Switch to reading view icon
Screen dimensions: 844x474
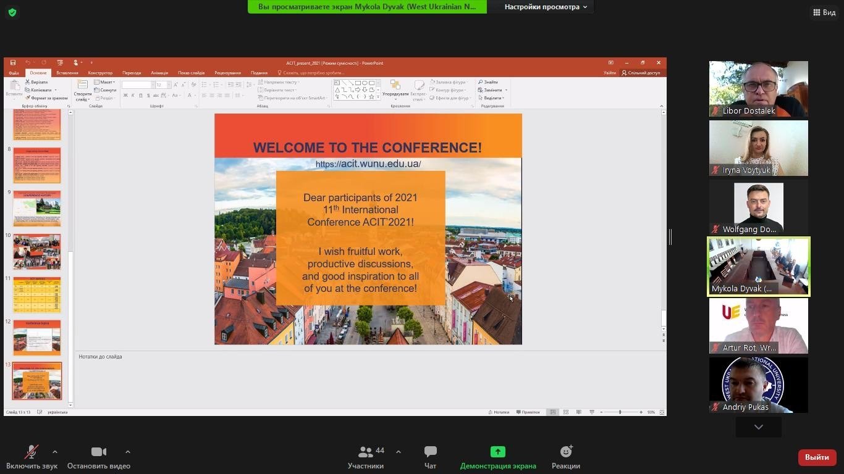[x=579, y=412]
